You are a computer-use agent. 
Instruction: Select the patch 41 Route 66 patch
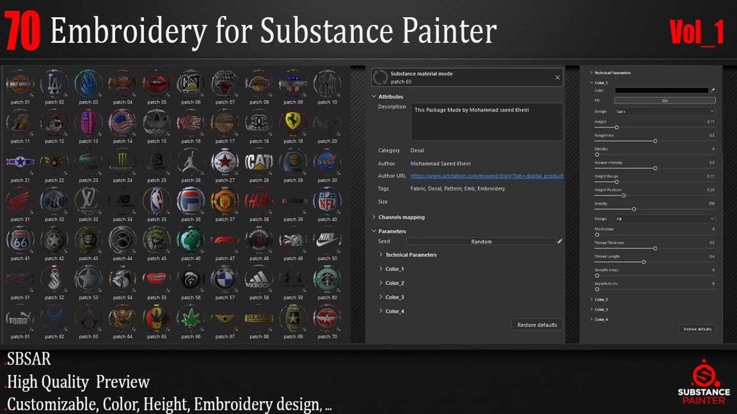pyautogui.click(x=20, y=240)
